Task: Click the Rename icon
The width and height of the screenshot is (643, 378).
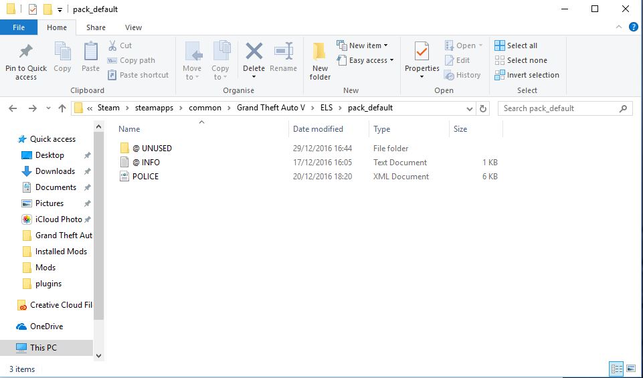Action: [x=284, y=52]
